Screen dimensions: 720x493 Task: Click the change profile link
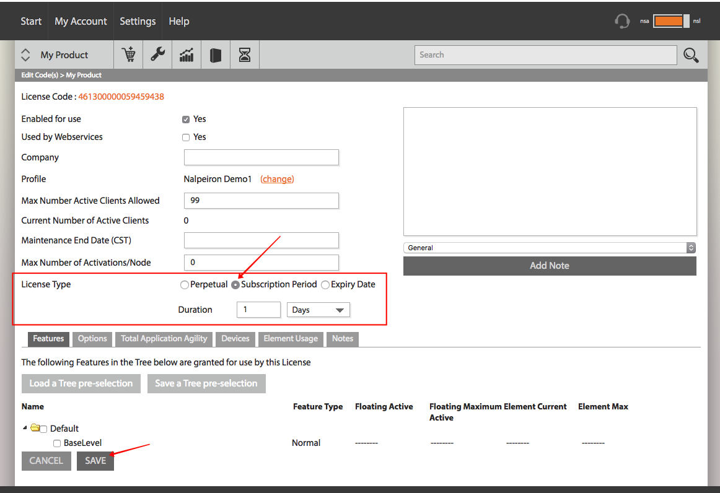(277, 179)
